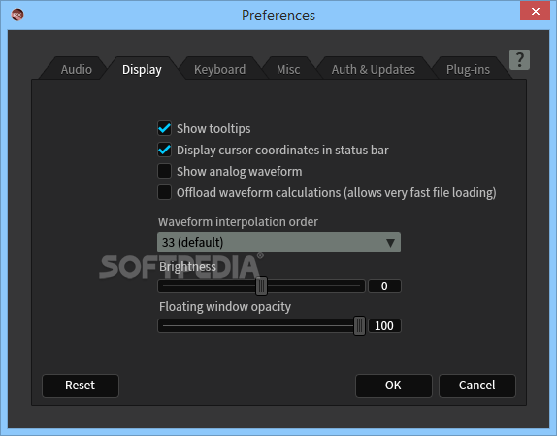Open the Waveform interpolation order dropdown

[x=278, y=243]
